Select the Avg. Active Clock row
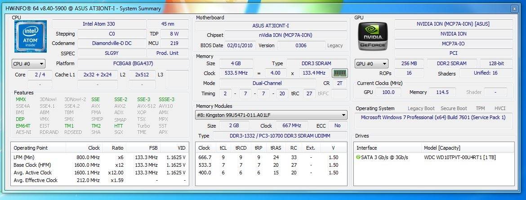 (x=99, y=173)
